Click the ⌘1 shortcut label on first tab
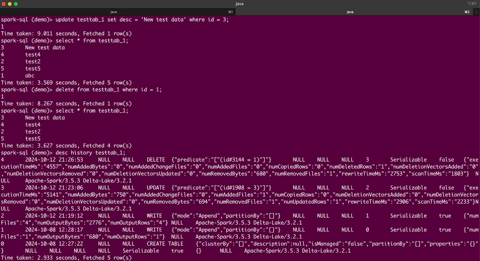The width and height of the screenshot is (480, 261). coord(230,12)
